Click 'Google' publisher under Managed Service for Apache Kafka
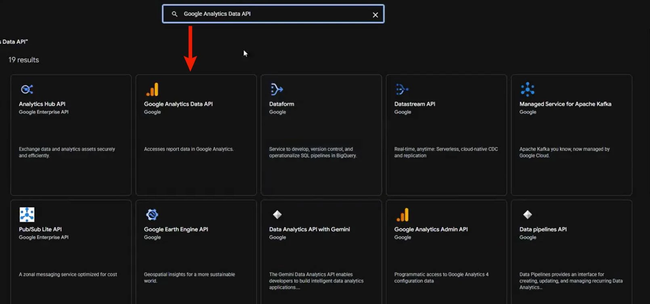 pos(528,112)
